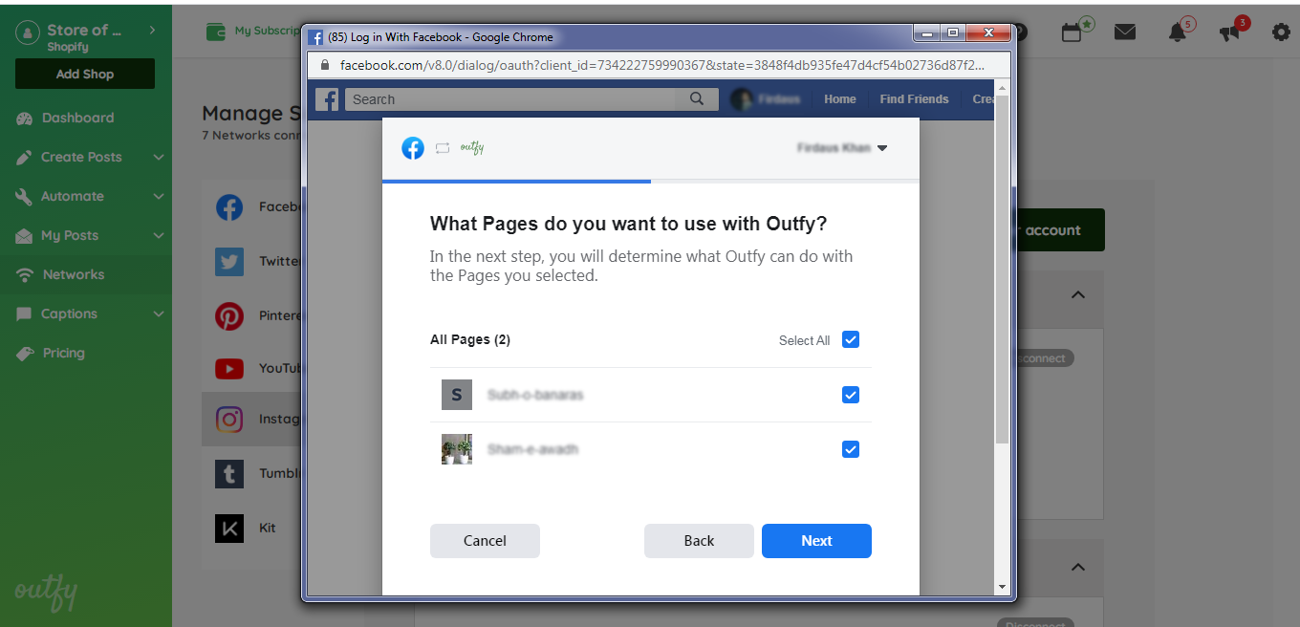Image resolution: width=1300 pixels, height=627 pixels.
Task: Expand the store switcher chevron
Action: point(153,31)
